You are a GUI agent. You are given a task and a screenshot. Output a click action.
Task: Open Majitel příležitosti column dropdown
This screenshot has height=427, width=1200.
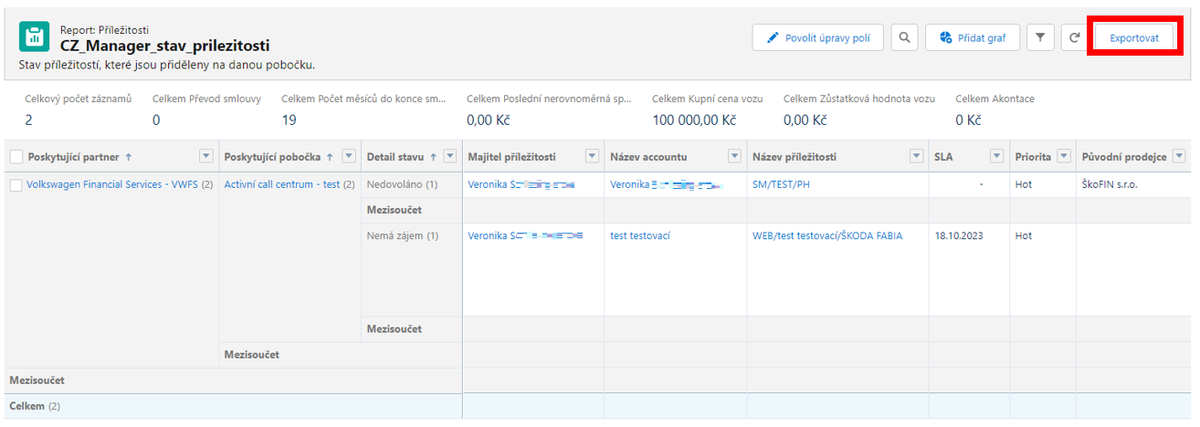(x=592, y=157)
